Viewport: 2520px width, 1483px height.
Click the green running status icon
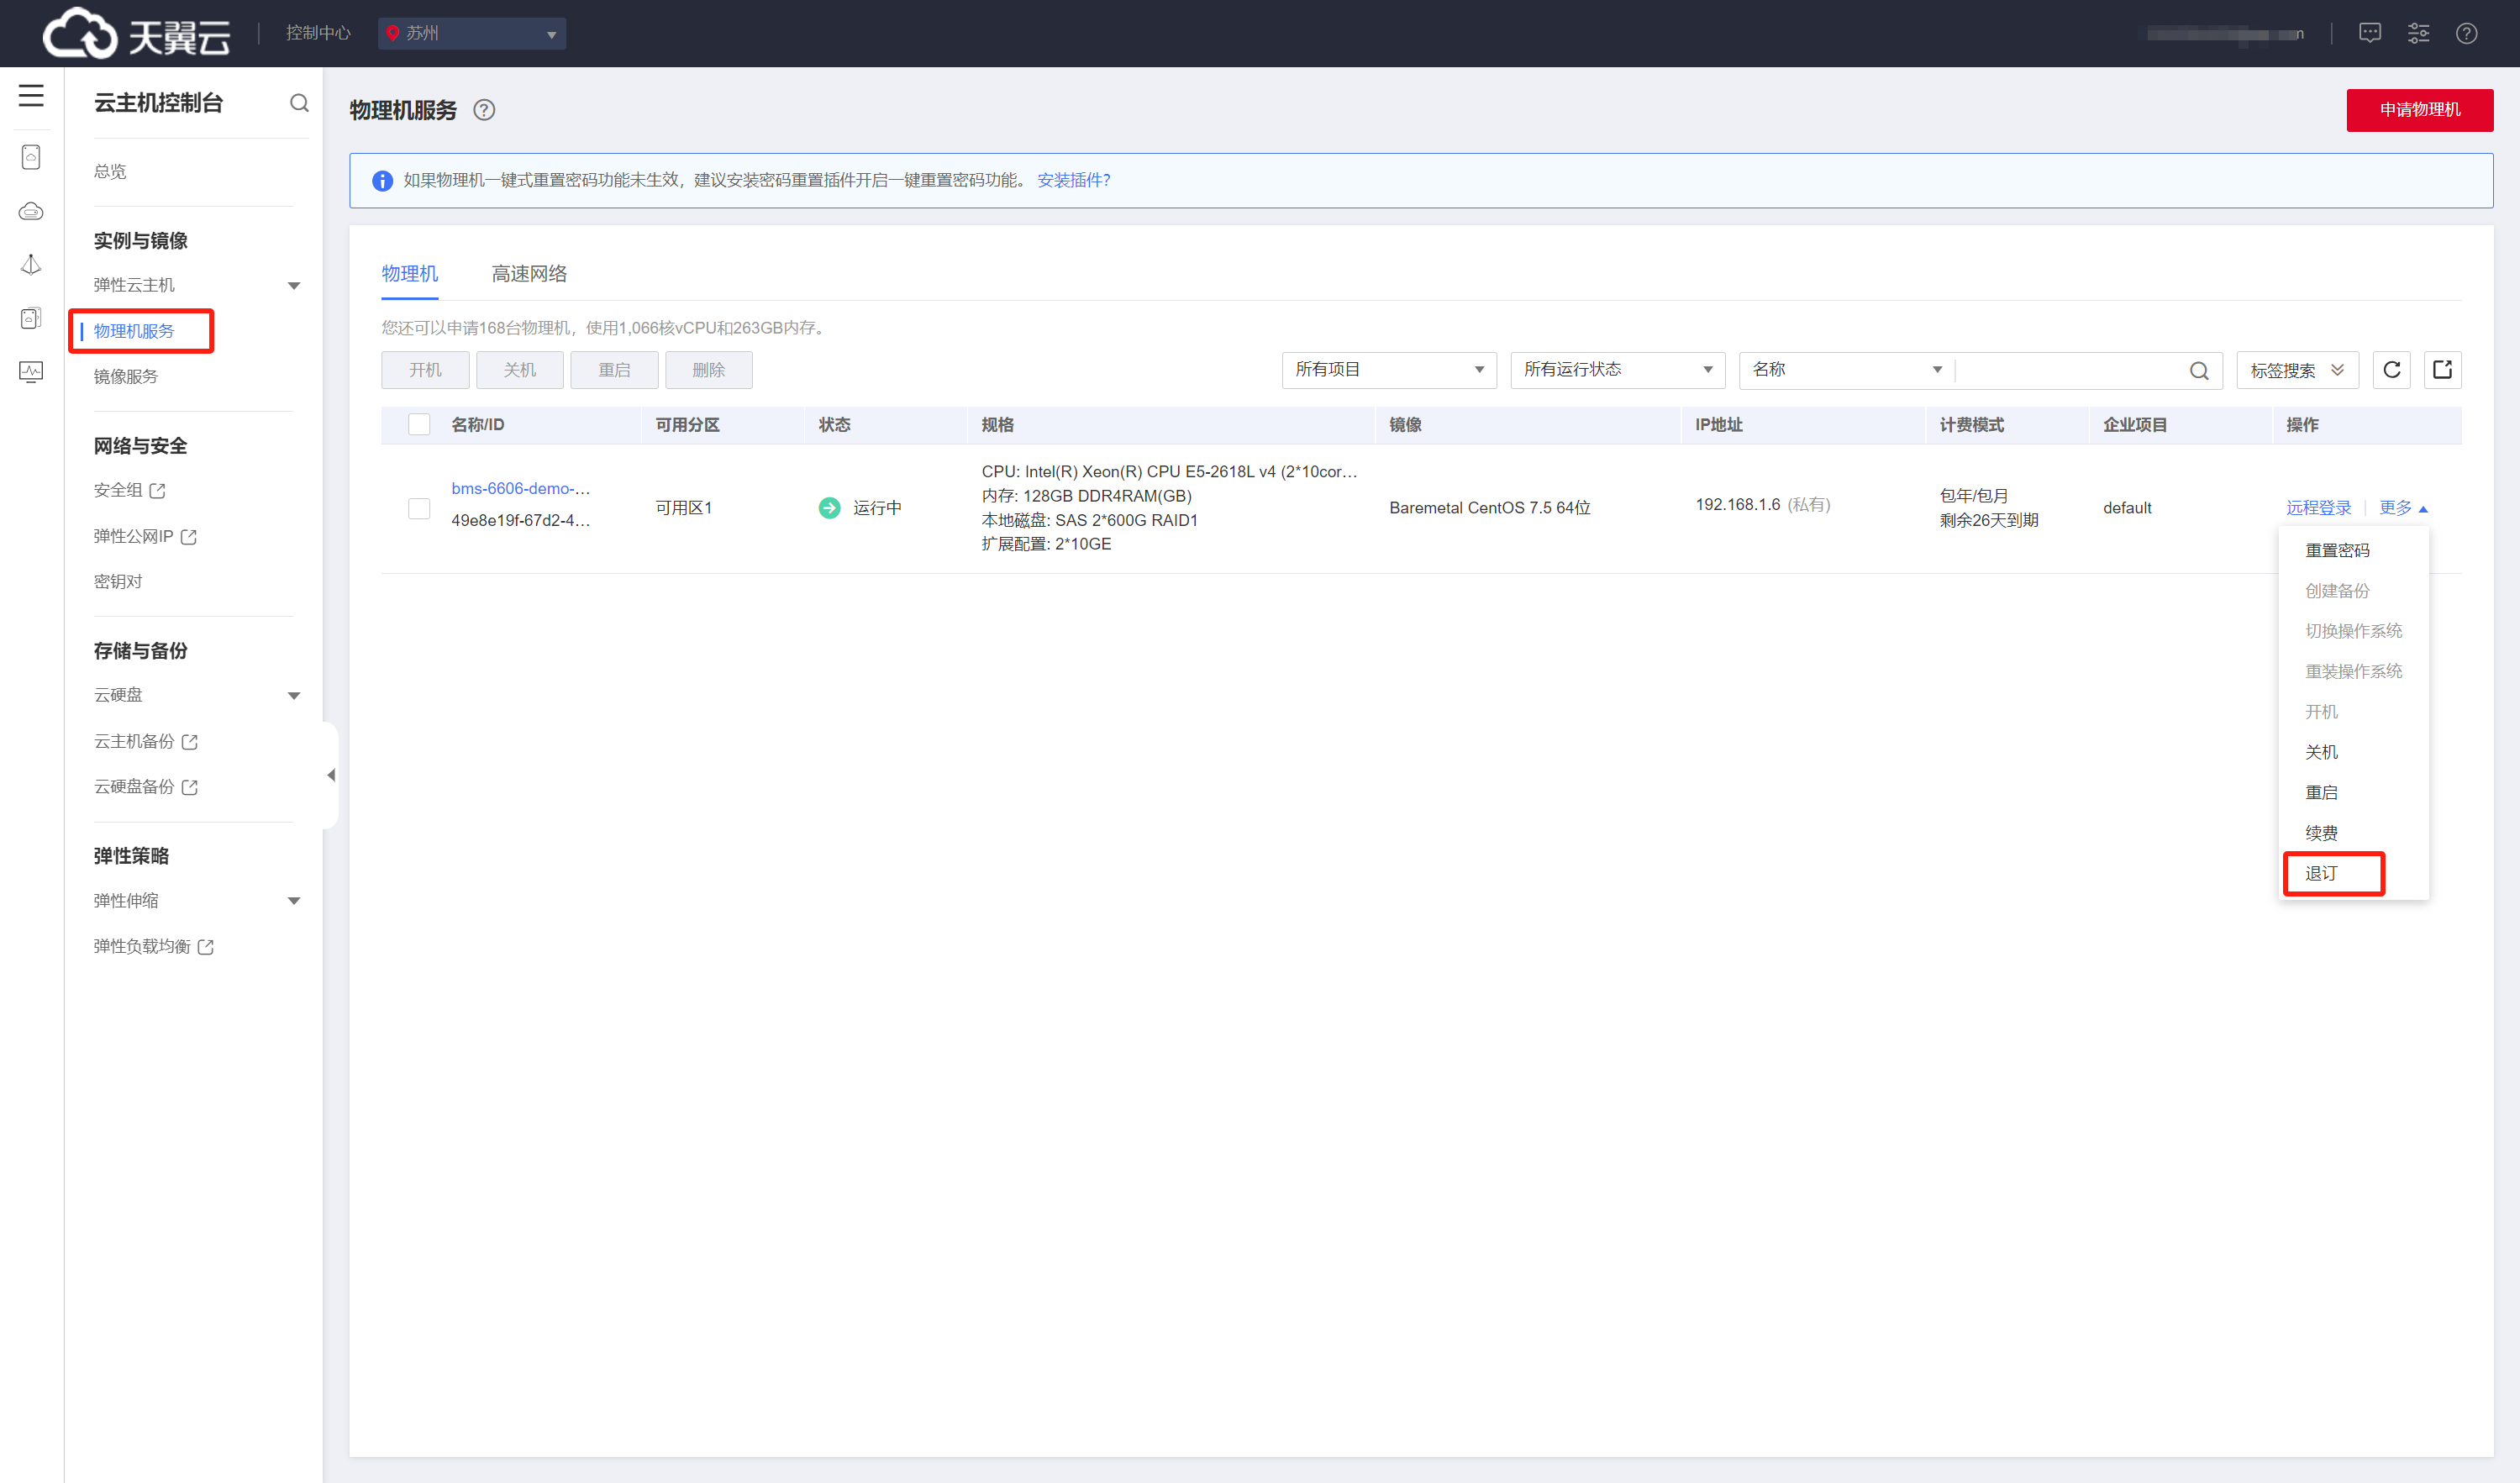click(x=829, y=508)
